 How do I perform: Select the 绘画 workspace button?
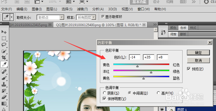tap(169, 2)
